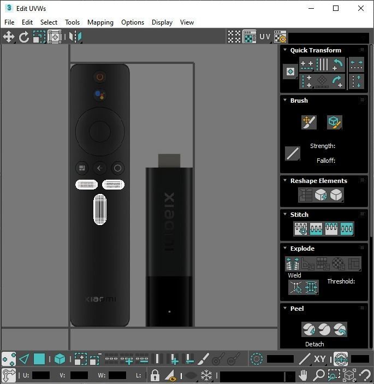Click the Align Horizontally to Pivot icon
This screenshot has height=384, width=374.
pos(307,64)
